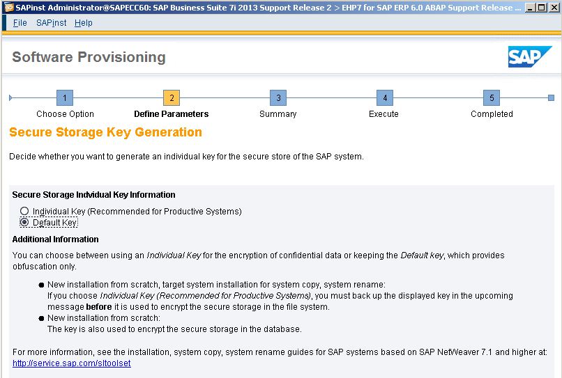Screen dimensions: 562x378
Task: Open the Help menu
Action: 84,23
